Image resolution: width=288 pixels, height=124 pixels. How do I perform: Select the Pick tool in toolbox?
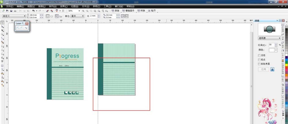[x=2, y=22]
